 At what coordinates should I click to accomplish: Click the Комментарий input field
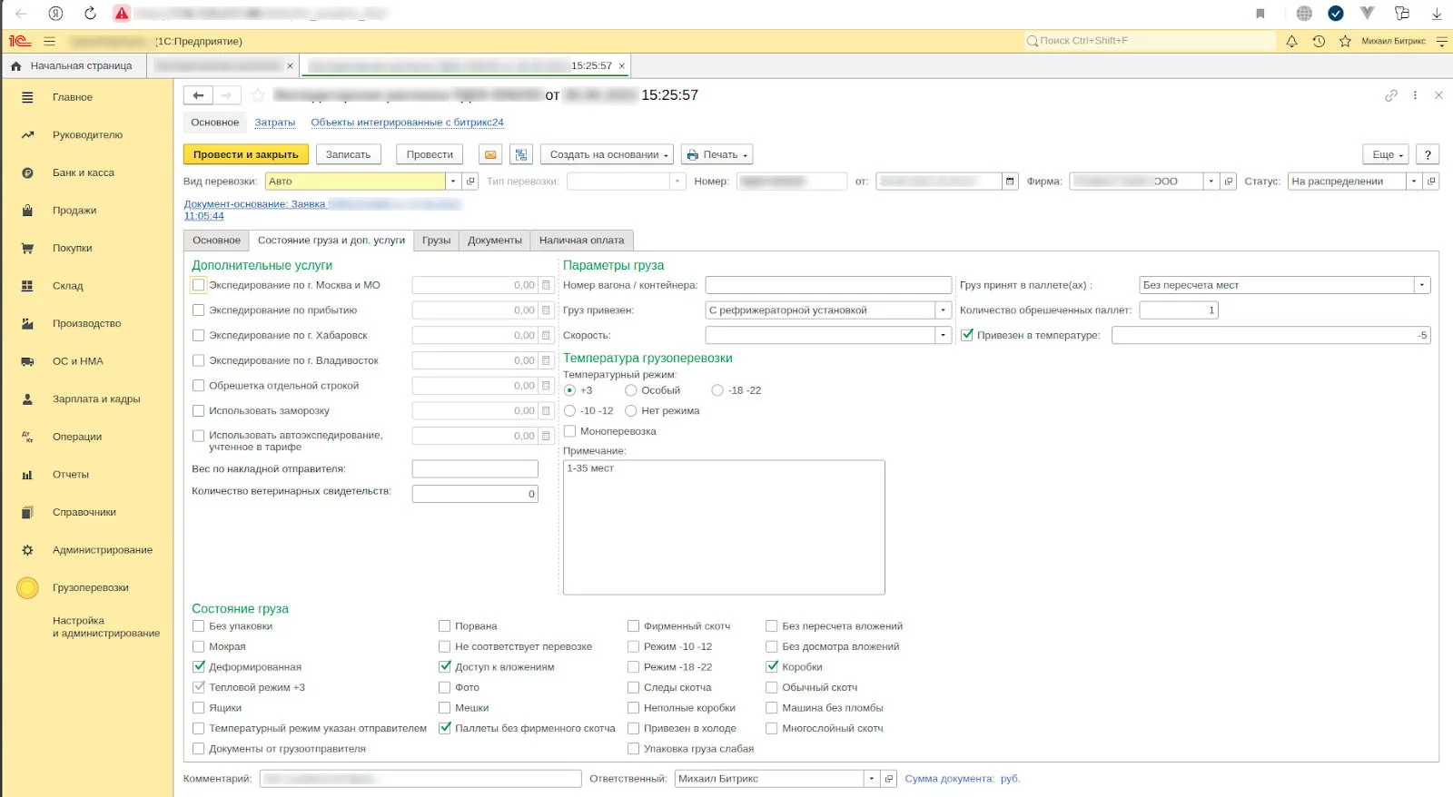(x=420, y=779)
